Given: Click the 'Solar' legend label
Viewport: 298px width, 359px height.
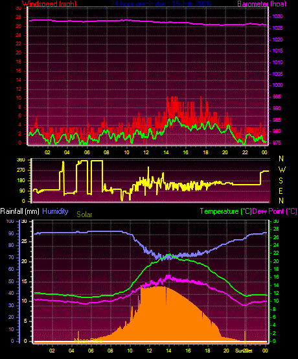Looking at the screenshot, I should tap(84, 214).
